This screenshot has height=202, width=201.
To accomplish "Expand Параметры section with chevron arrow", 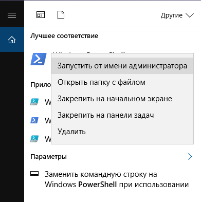I will [190, 156].
